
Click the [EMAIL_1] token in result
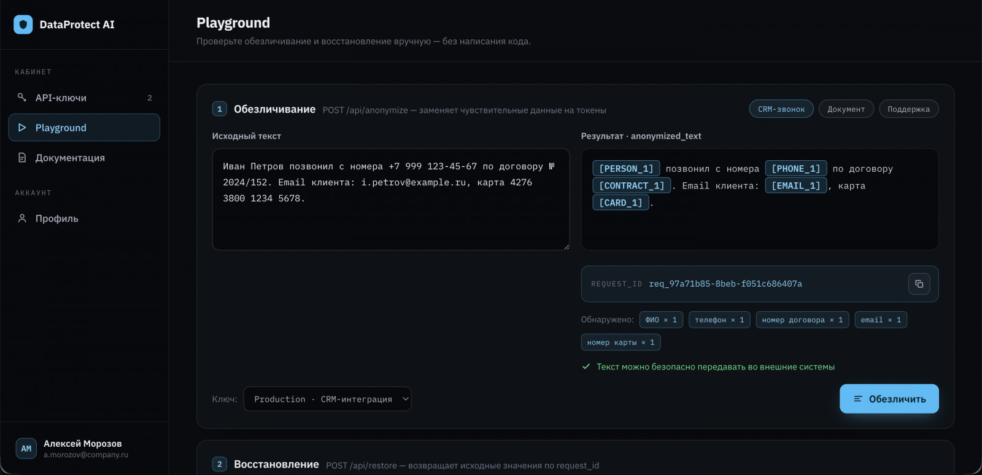[796, 185]
